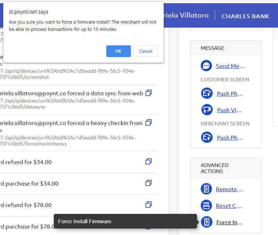Open the Send Me... link
Screen dimensions: 278x235
click(x=230, y=66)
